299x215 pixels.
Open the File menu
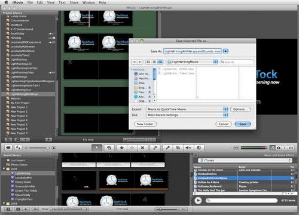pos(30,2)
